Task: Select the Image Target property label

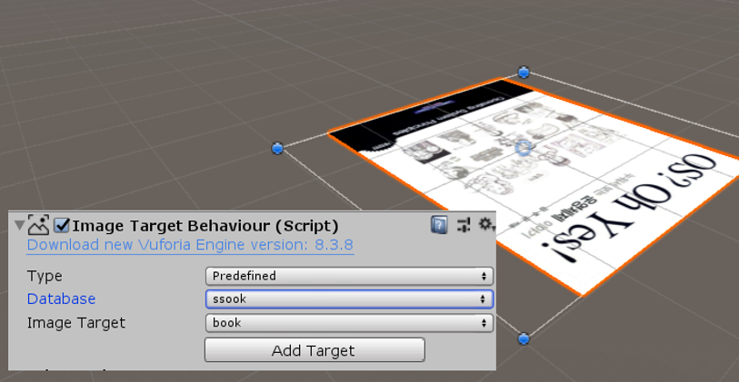Action: tap(76, 323)
